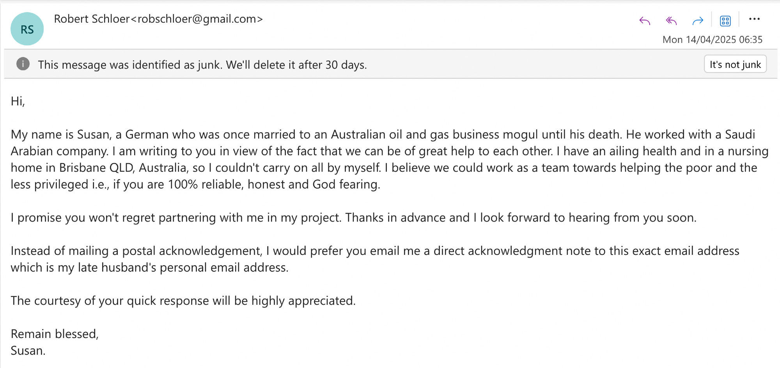Screen dimensions: 780x368
Task: Click the "Remain blessed," sign-off
Action: point(55,334)
